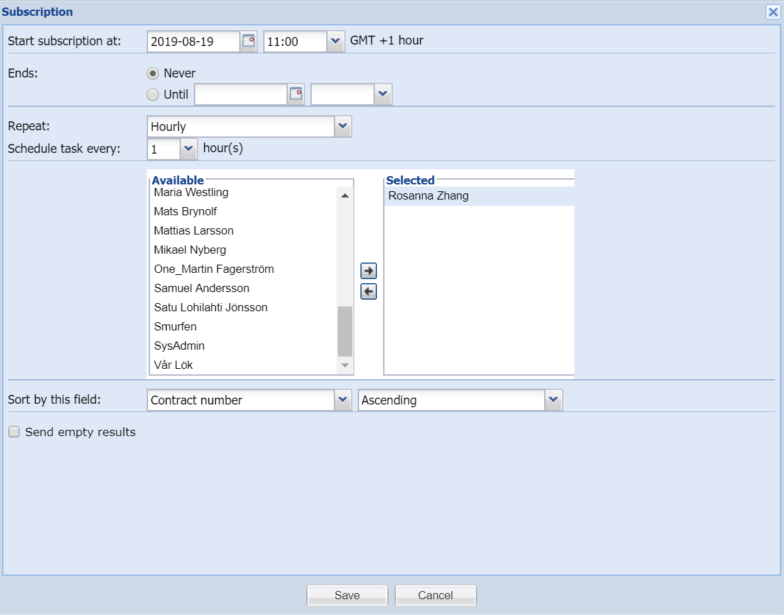Click the Available list scroll down arrow

click(345, 365)
